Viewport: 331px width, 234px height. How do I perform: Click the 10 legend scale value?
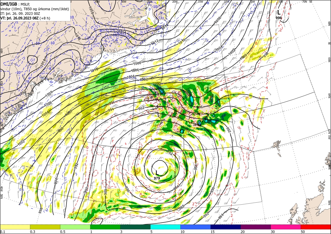tap(182, 232)
